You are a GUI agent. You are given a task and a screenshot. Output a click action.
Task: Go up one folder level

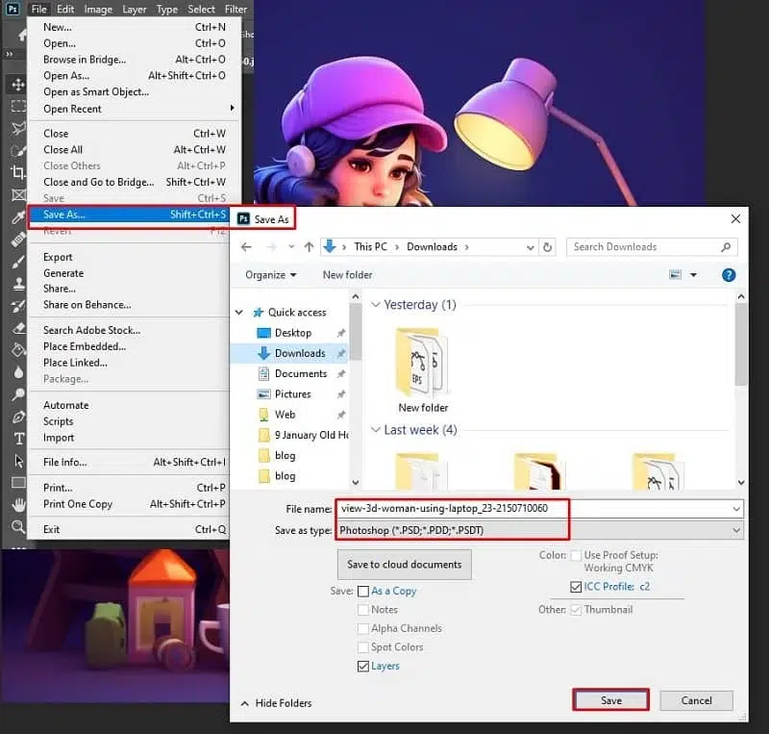point(309,247)
